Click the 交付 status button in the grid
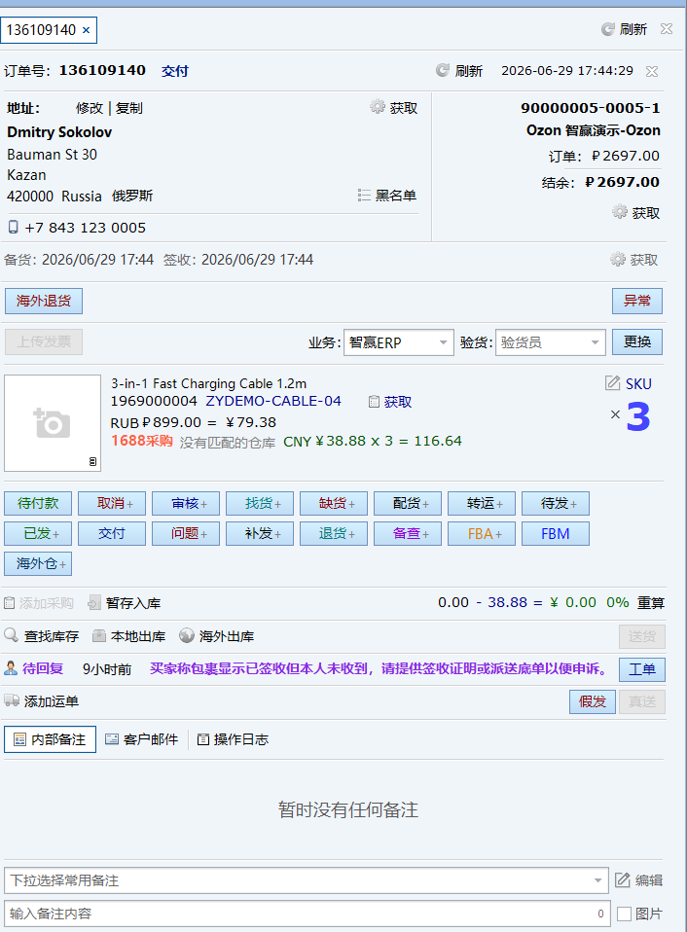 tap(112, 534)
